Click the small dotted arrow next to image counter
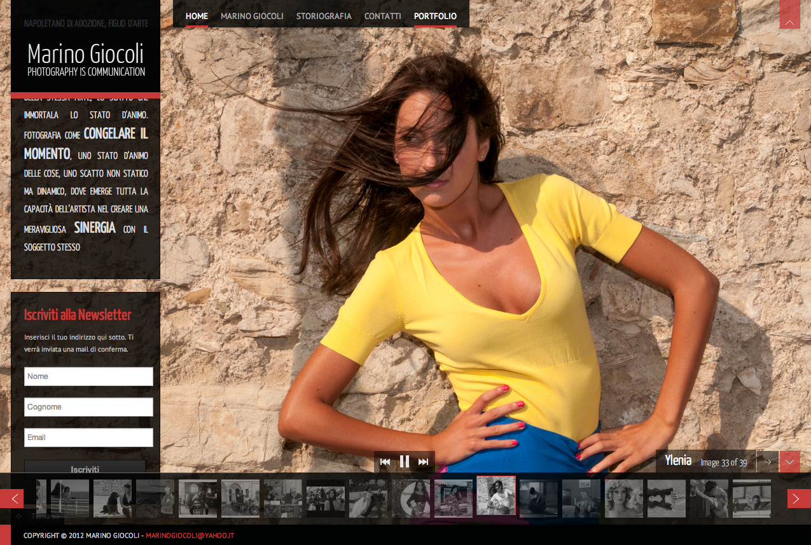This screenshot has width=811, height=545. 768,462
